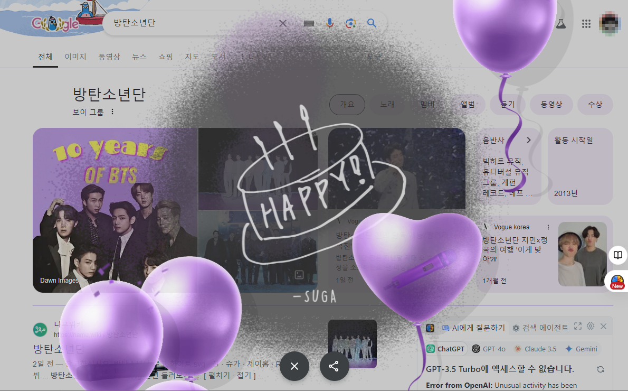This screenshot has height=391, width=628.
Task: Close the AI side panel
Action: click(x=604, y=327)
